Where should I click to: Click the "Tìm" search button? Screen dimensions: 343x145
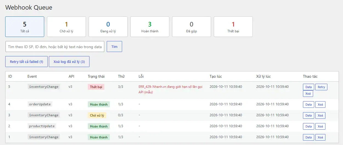pos(114,47)
